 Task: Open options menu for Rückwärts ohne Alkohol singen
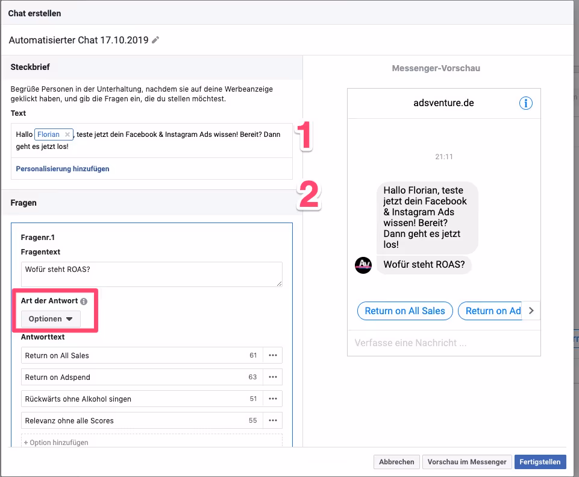(273, 399)
